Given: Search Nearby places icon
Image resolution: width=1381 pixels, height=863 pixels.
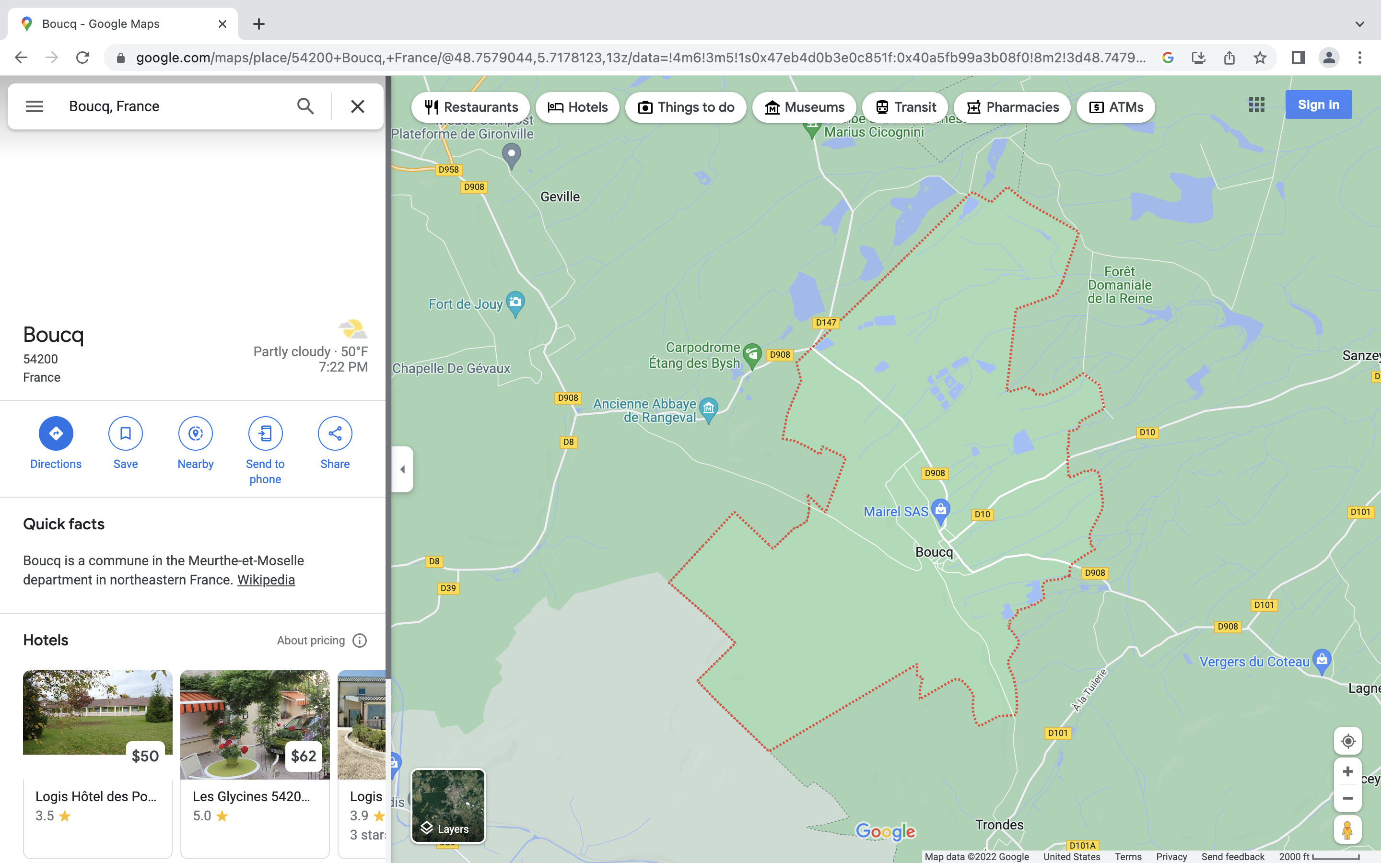Looking at the screenshot, I should pyautogui.click(x=195, y=433).
